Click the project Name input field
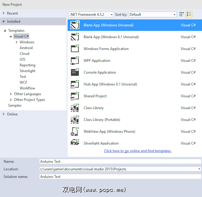Image resolution: width=202 pixels, height=197 pixels. pos(120,162)
